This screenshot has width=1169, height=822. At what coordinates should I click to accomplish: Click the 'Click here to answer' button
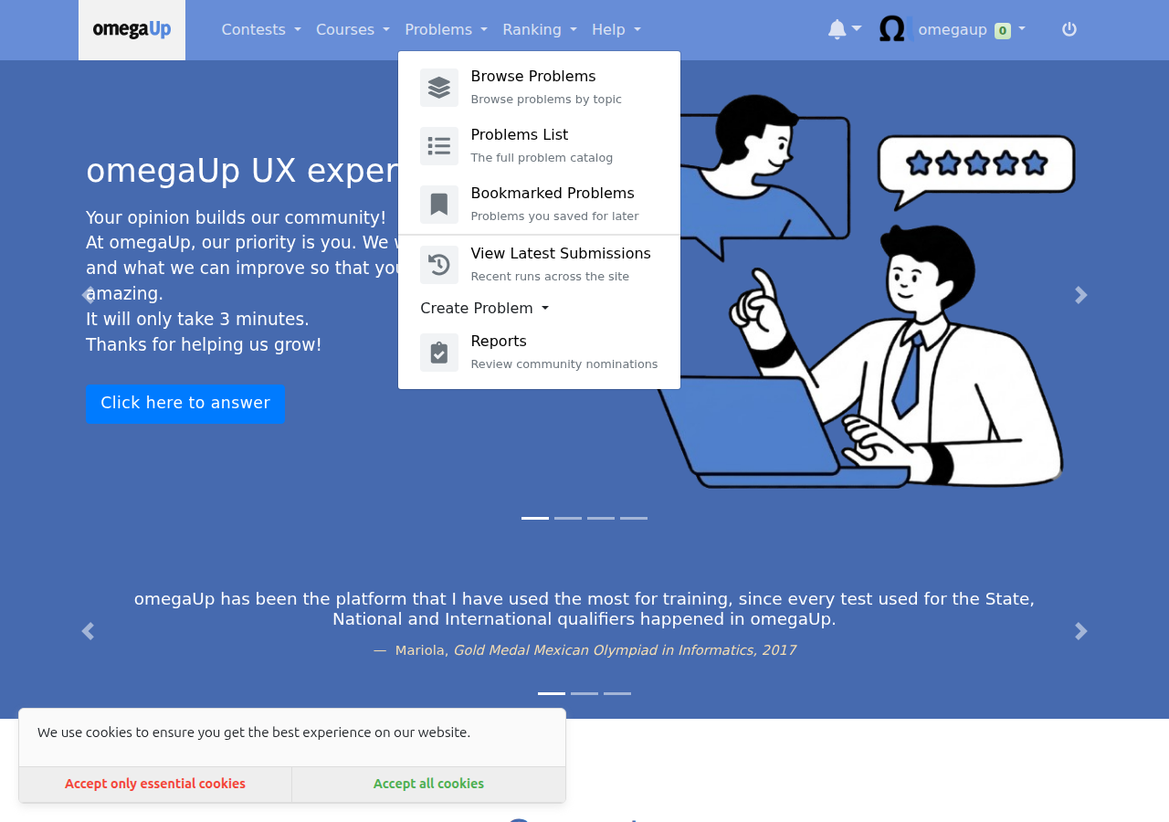tap(185, 404)
